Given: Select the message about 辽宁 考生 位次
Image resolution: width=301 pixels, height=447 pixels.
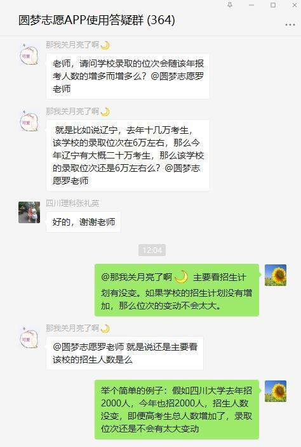Looking at the screenshot, I should pos(128,155).
